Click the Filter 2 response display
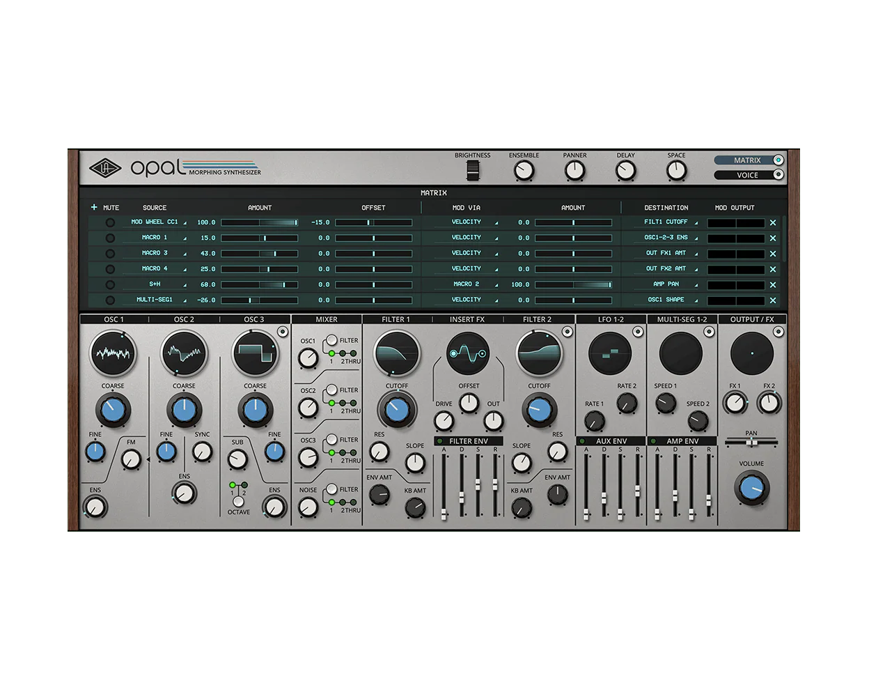Screen dimensions: 869x683 click(539, 353)
